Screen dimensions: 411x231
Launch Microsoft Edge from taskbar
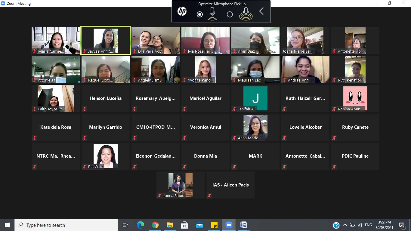(140, 225)
